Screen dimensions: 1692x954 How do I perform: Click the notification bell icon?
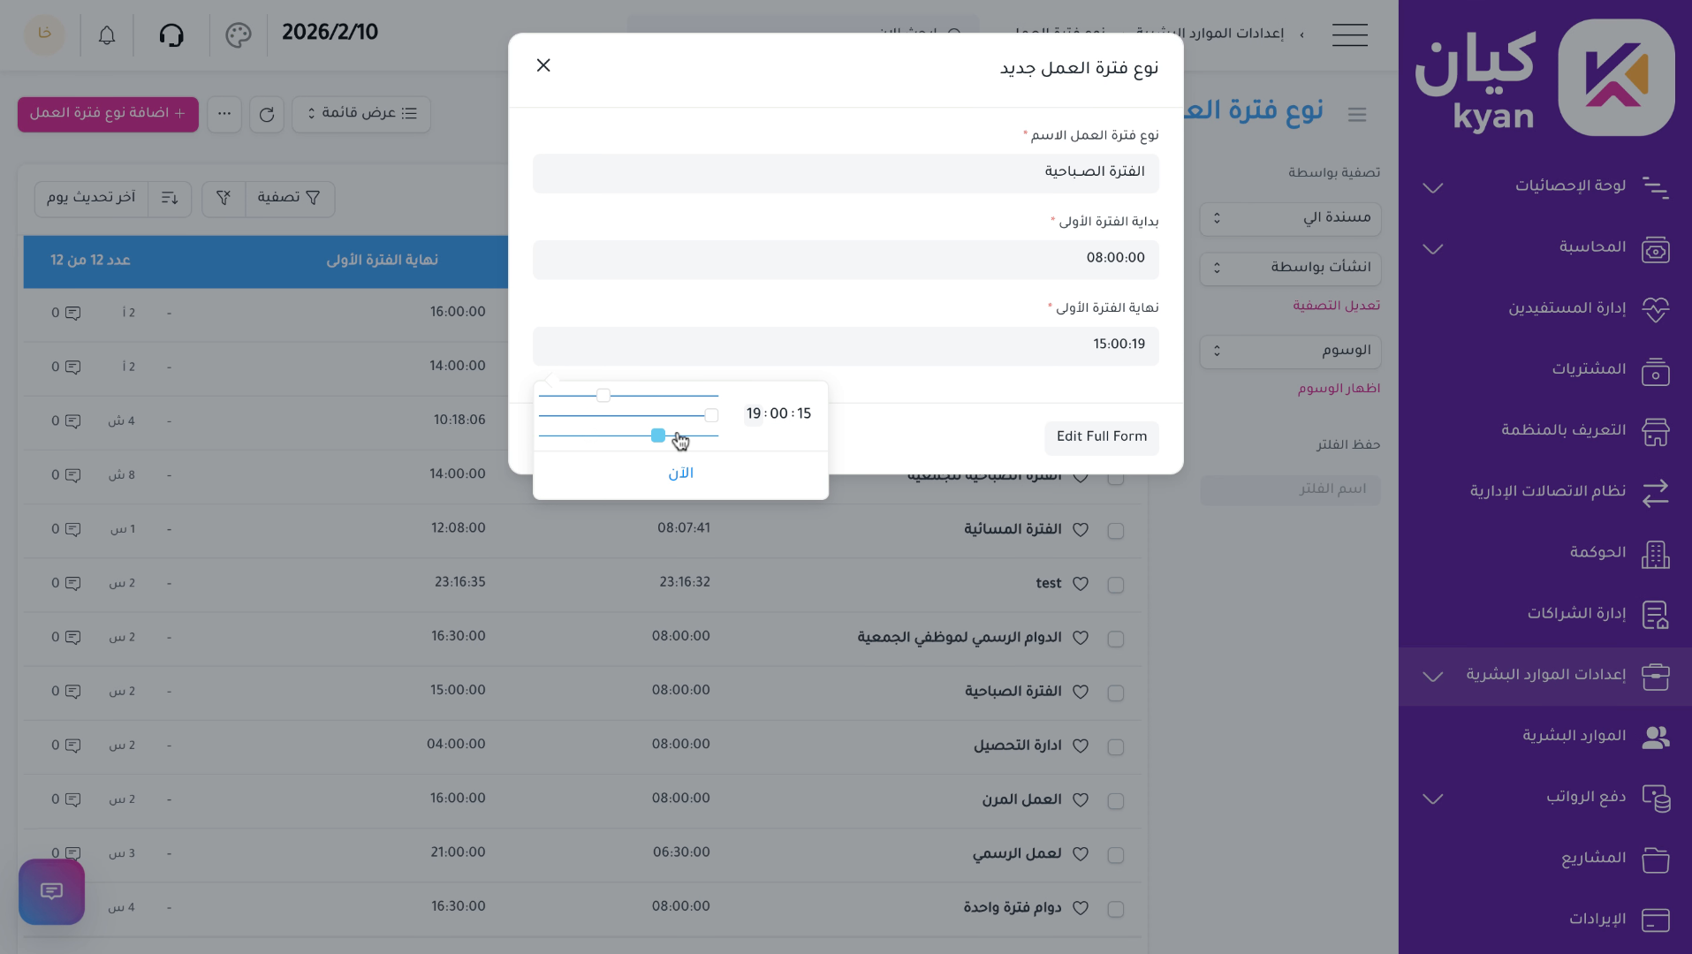pos(107,35)
